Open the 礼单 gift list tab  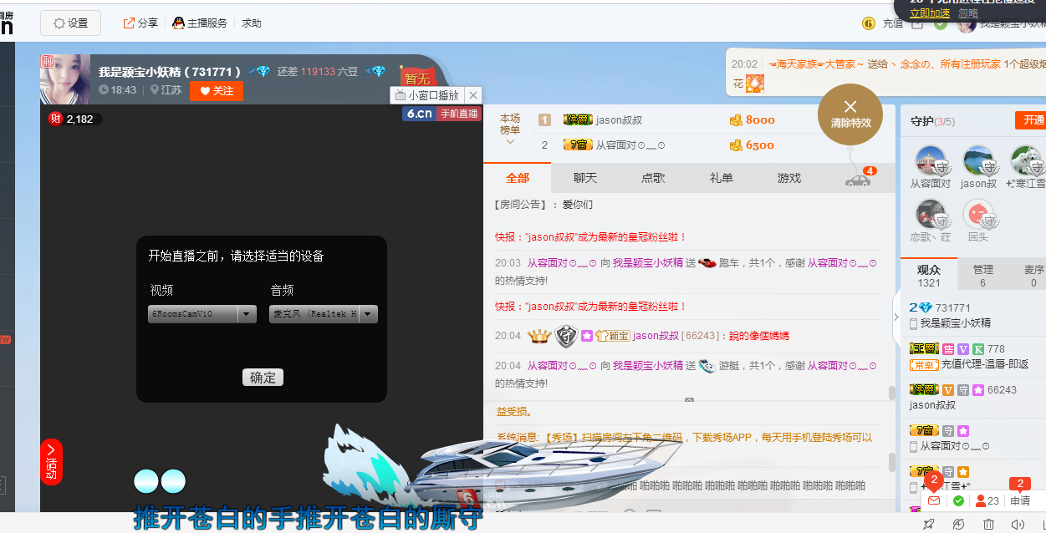pyautogui.click(x=721, y=178)
